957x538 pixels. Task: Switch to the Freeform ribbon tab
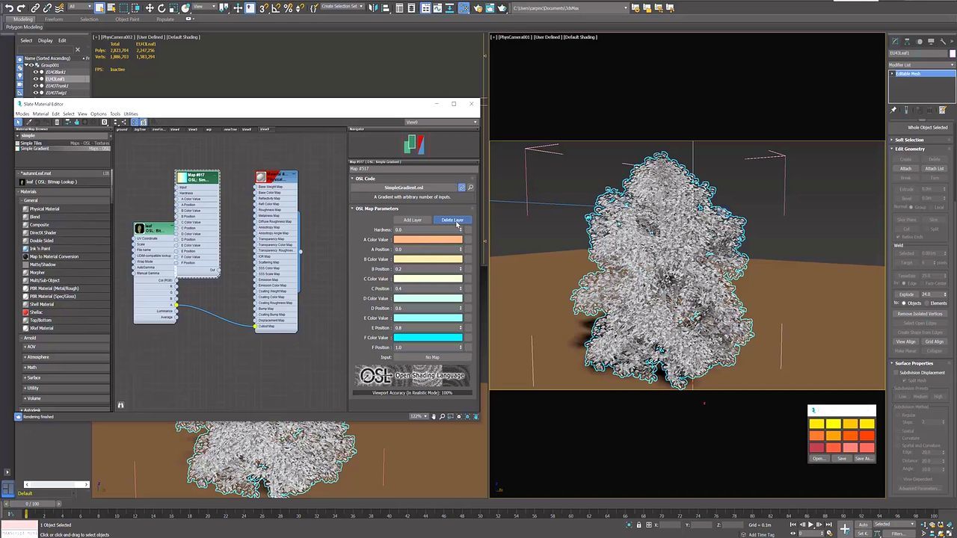click(x=54, y=19)
